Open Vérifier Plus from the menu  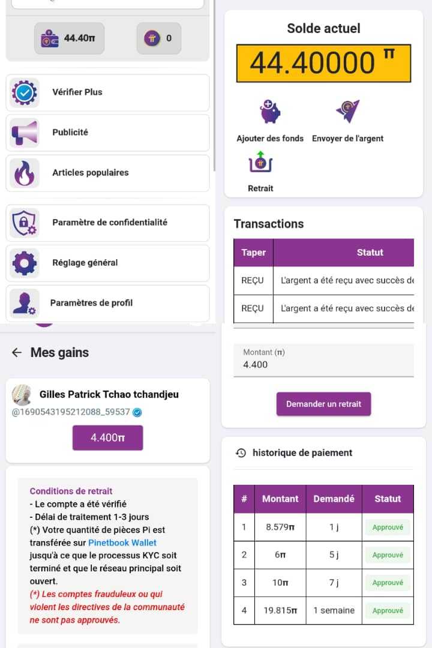[107, 92]
